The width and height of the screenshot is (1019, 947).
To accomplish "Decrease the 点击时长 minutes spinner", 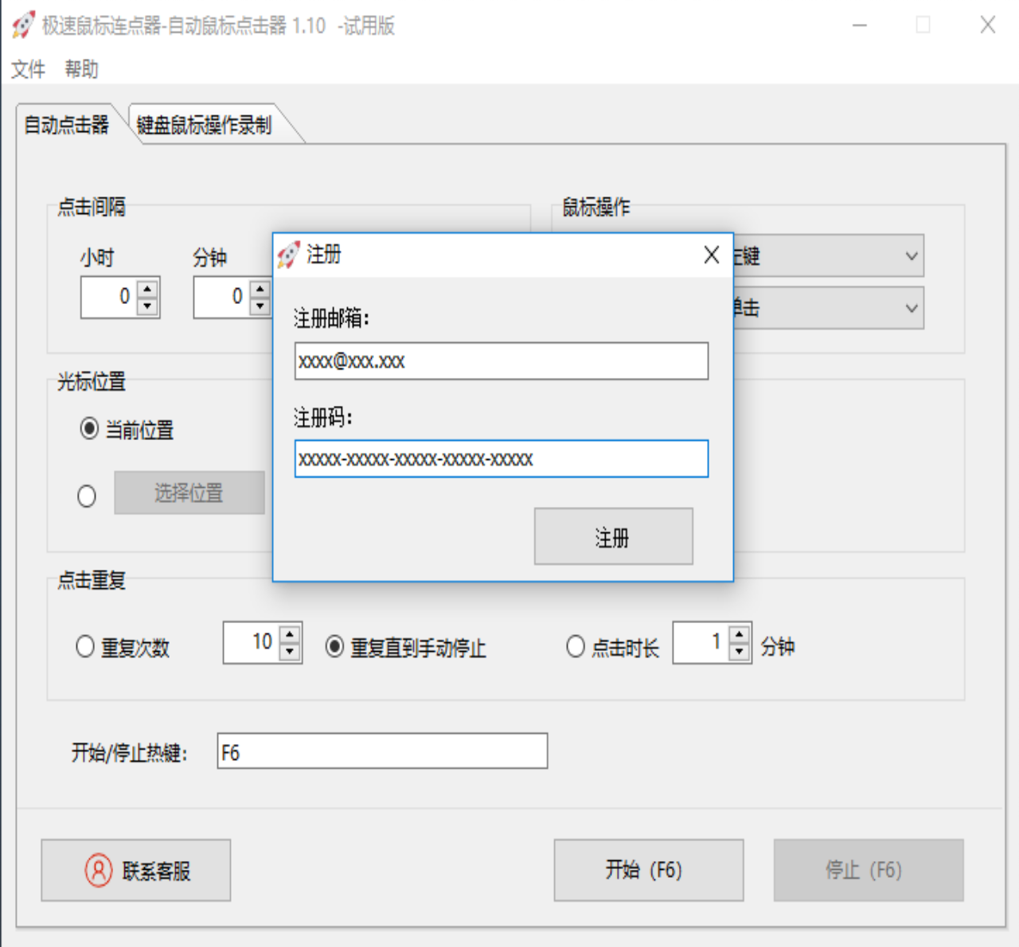I will 740,652.
